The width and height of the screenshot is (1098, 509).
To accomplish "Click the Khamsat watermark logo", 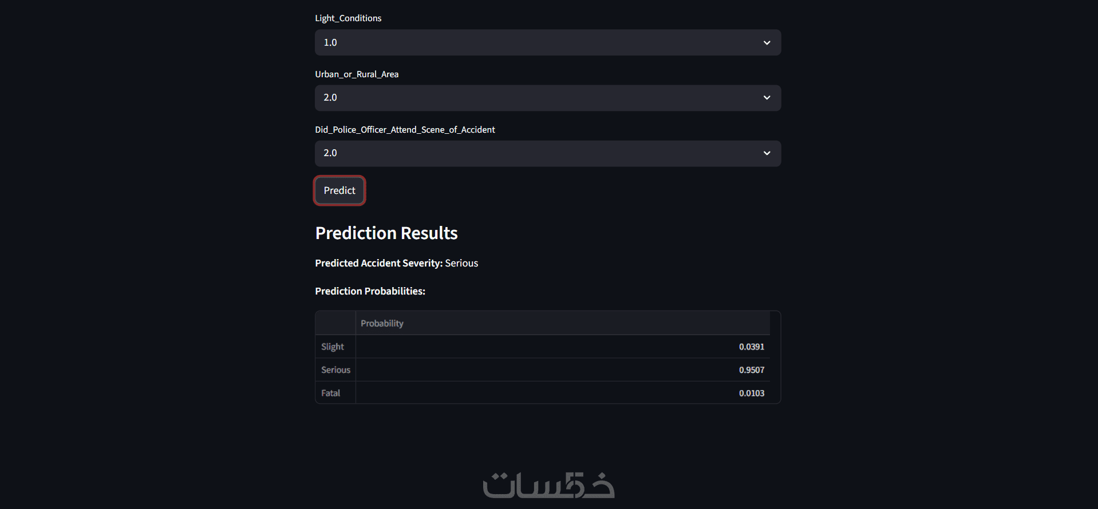I will 548,486.
